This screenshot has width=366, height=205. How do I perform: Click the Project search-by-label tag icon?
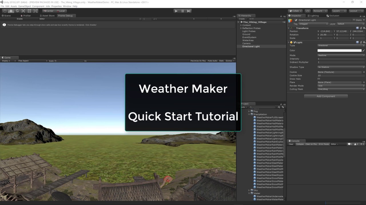[x=283, y=107]
